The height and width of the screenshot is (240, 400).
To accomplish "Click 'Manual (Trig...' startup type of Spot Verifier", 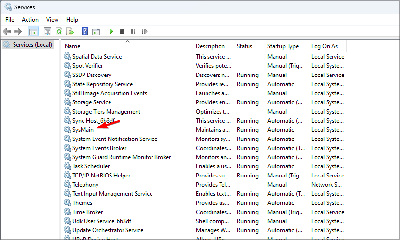I will pos(286,66).
